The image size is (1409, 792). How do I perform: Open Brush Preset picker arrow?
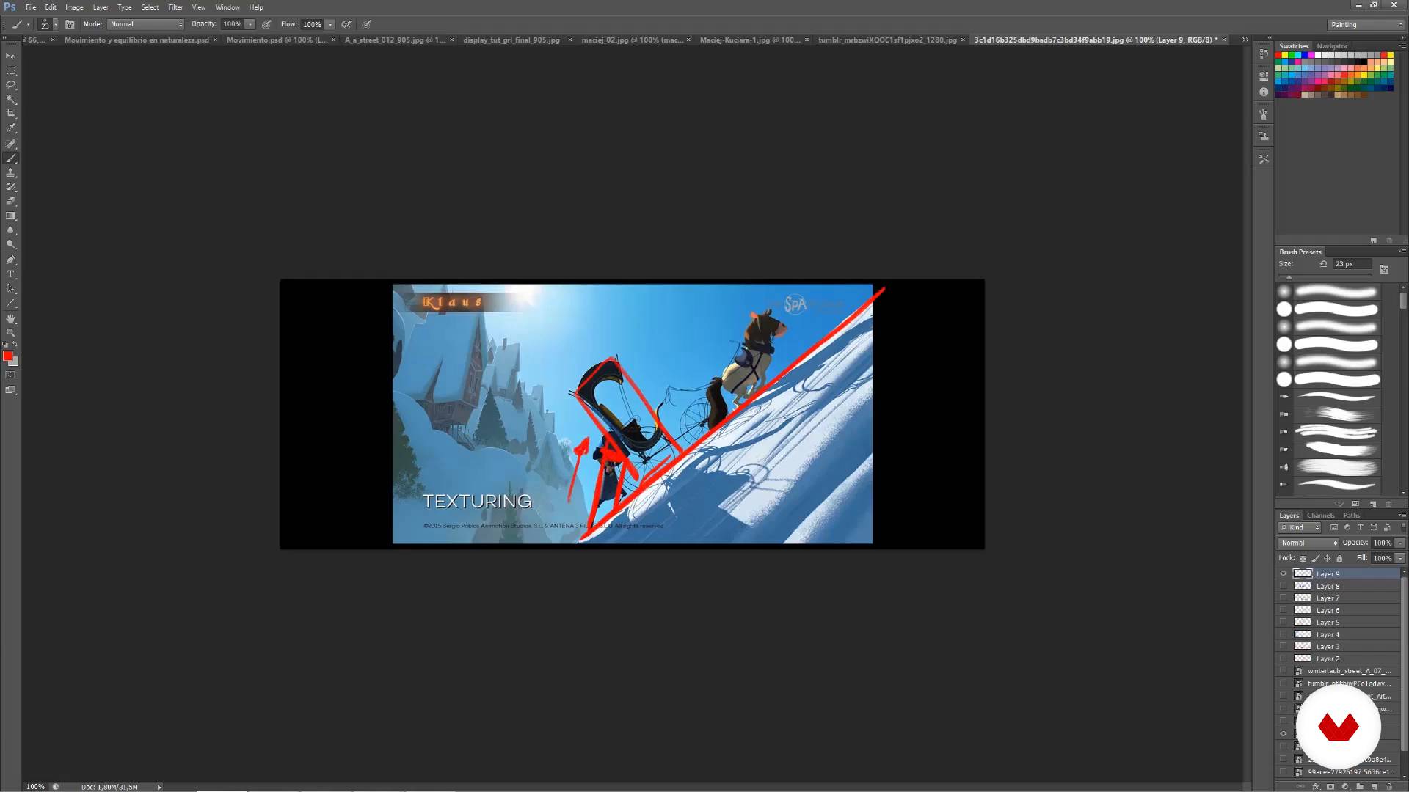[55, 24]
